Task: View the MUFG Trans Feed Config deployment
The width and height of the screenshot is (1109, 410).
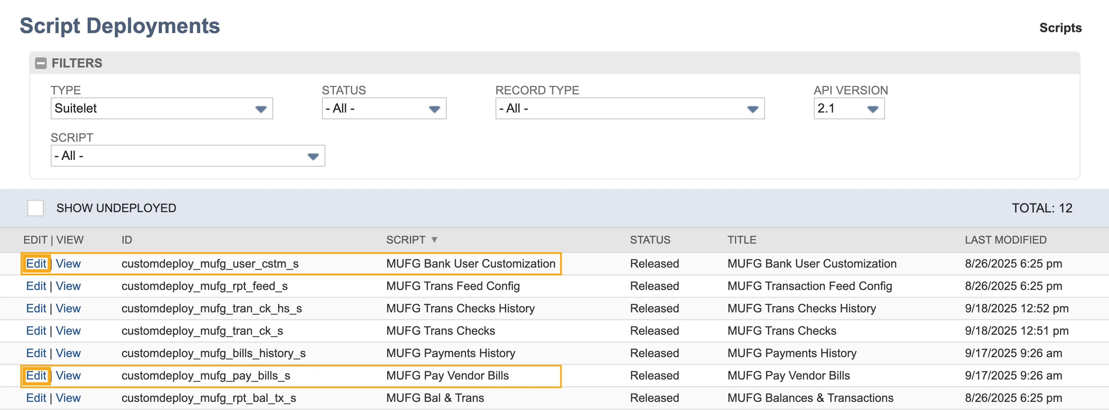Action: 68,286
